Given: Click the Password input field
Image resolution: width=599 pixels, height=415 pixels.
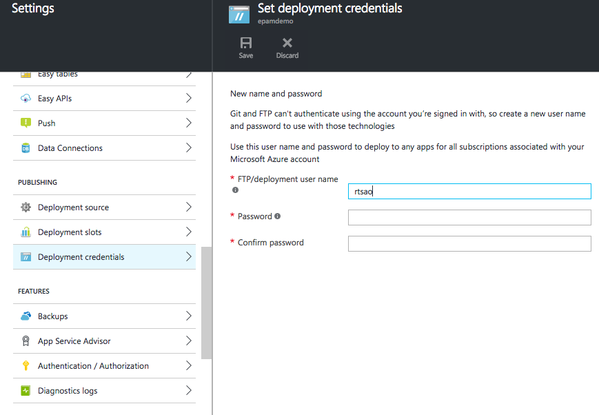Looking at the screenshot, I should (x=469, y=217).
